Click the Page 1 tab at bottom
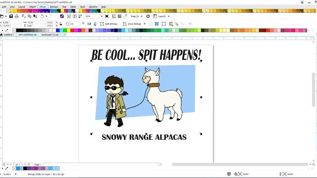Image resolution: width=317 pixels, height=178 pixels. point(38,165)
